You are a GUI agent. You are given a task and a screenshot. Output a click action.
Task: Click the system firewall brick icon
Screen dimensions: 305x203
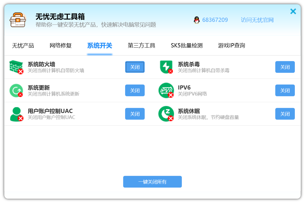coord(16,67)
